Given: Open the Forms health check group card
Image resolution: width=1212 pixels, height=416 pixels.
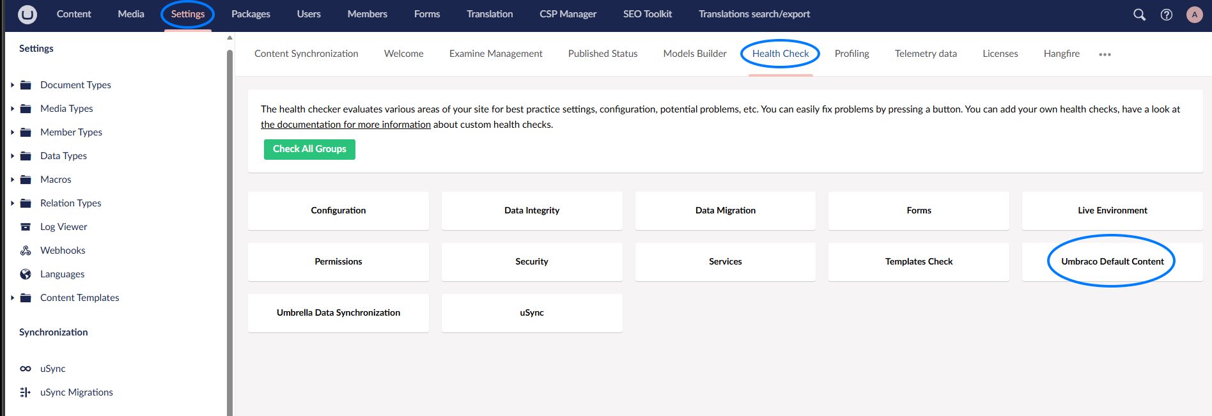Looking at the screenshot, I should (919, 210).
